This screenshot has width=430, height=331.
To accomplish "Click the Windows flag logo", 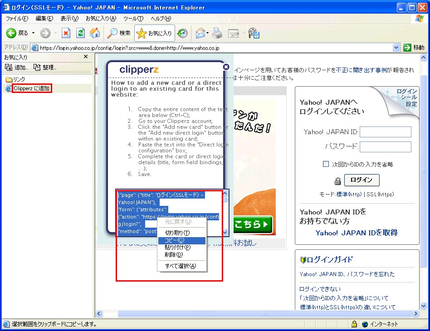I will coord(419,19).
